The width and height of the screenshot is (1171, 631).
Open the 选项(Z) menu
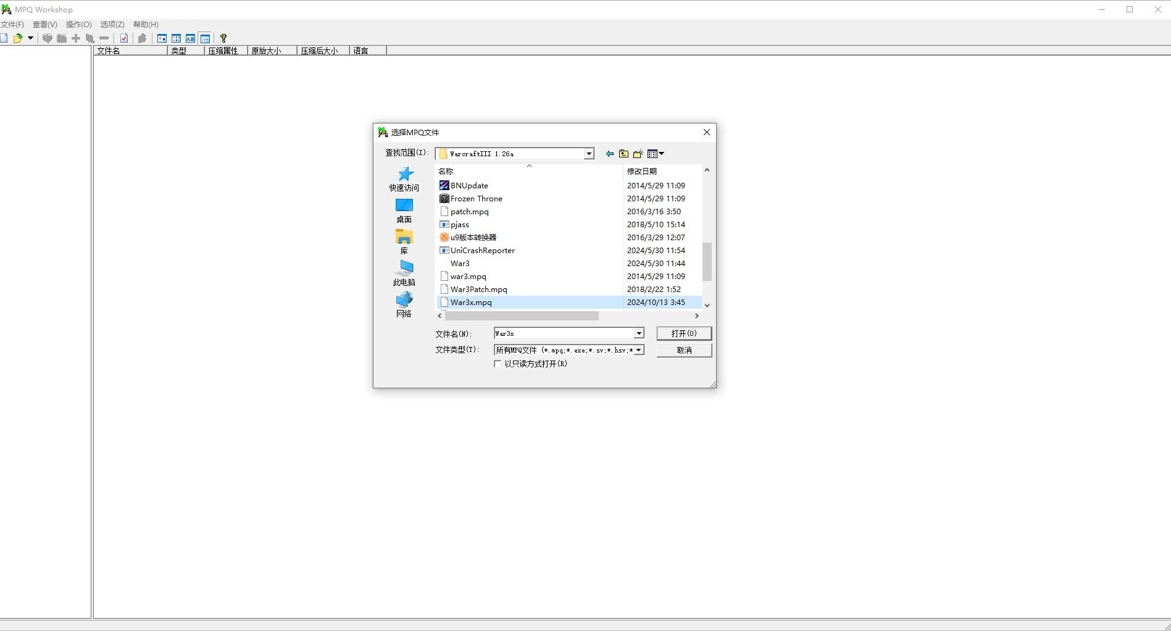112,25
